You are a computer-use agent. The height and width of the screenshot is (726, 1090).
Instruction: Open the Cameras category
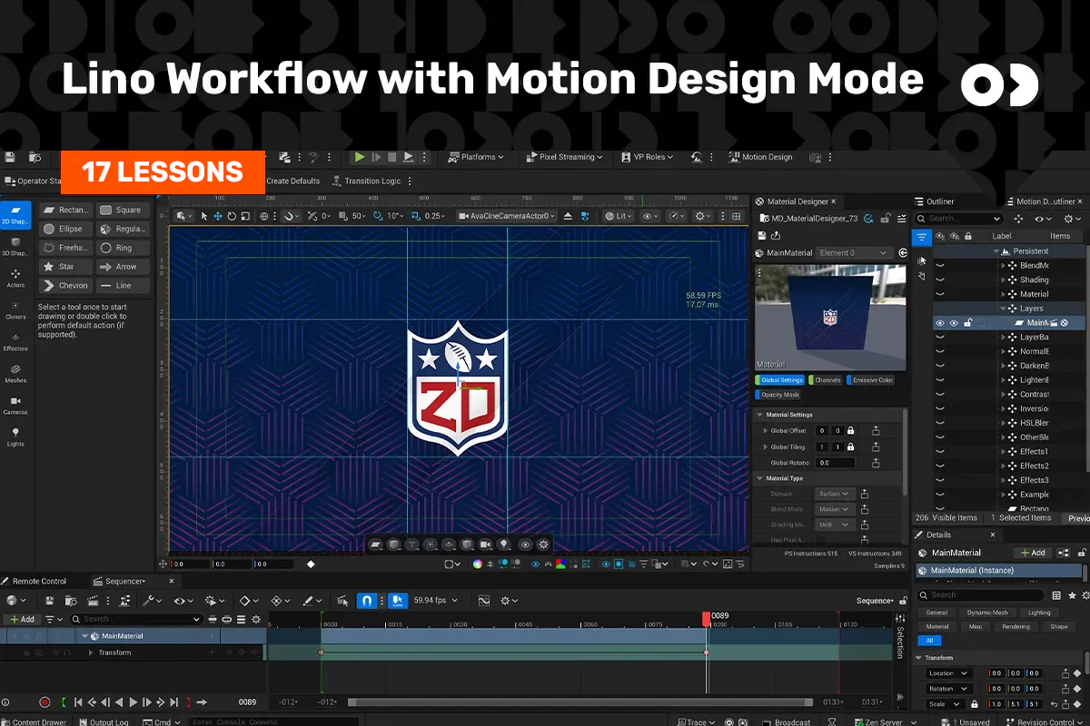pyautogui.click(x=15, y=405)
